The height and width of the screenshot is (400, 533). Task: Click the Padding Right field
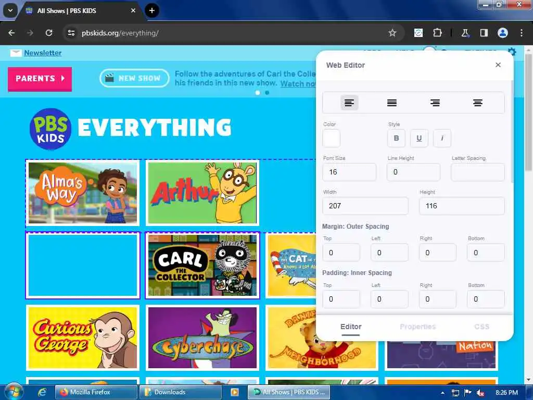[437, 299]
